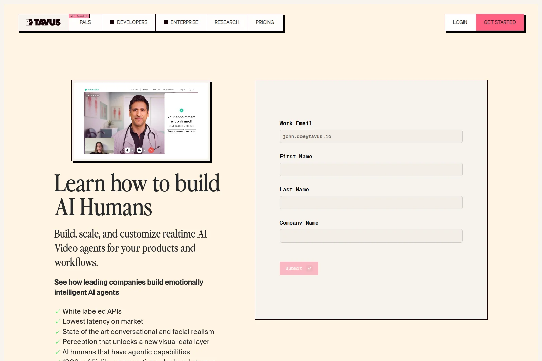Expand the microphone device options chevron
Viewport: 542px width, 361px height.
pyautogui.click(x=132, y=150)
